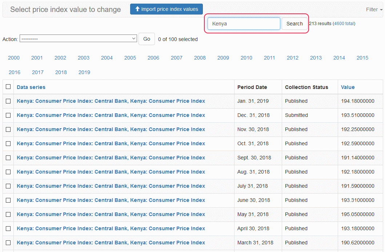
Task: Open the Kenya entry dated Nov. 30, 2018
Action: point(111,129)
